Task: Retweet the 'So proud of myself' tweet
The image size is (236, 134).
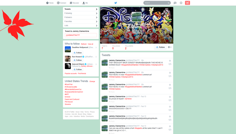Action: click(x=170, y=100)
